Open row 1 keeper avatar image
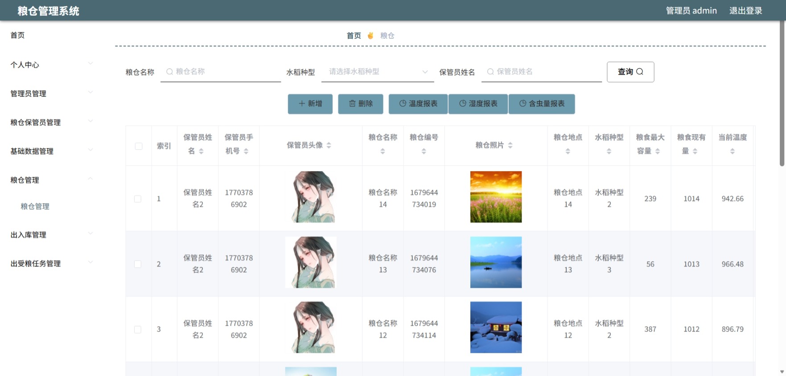The width and height of the screenshot is (786, 376). (x=311, y=197)
